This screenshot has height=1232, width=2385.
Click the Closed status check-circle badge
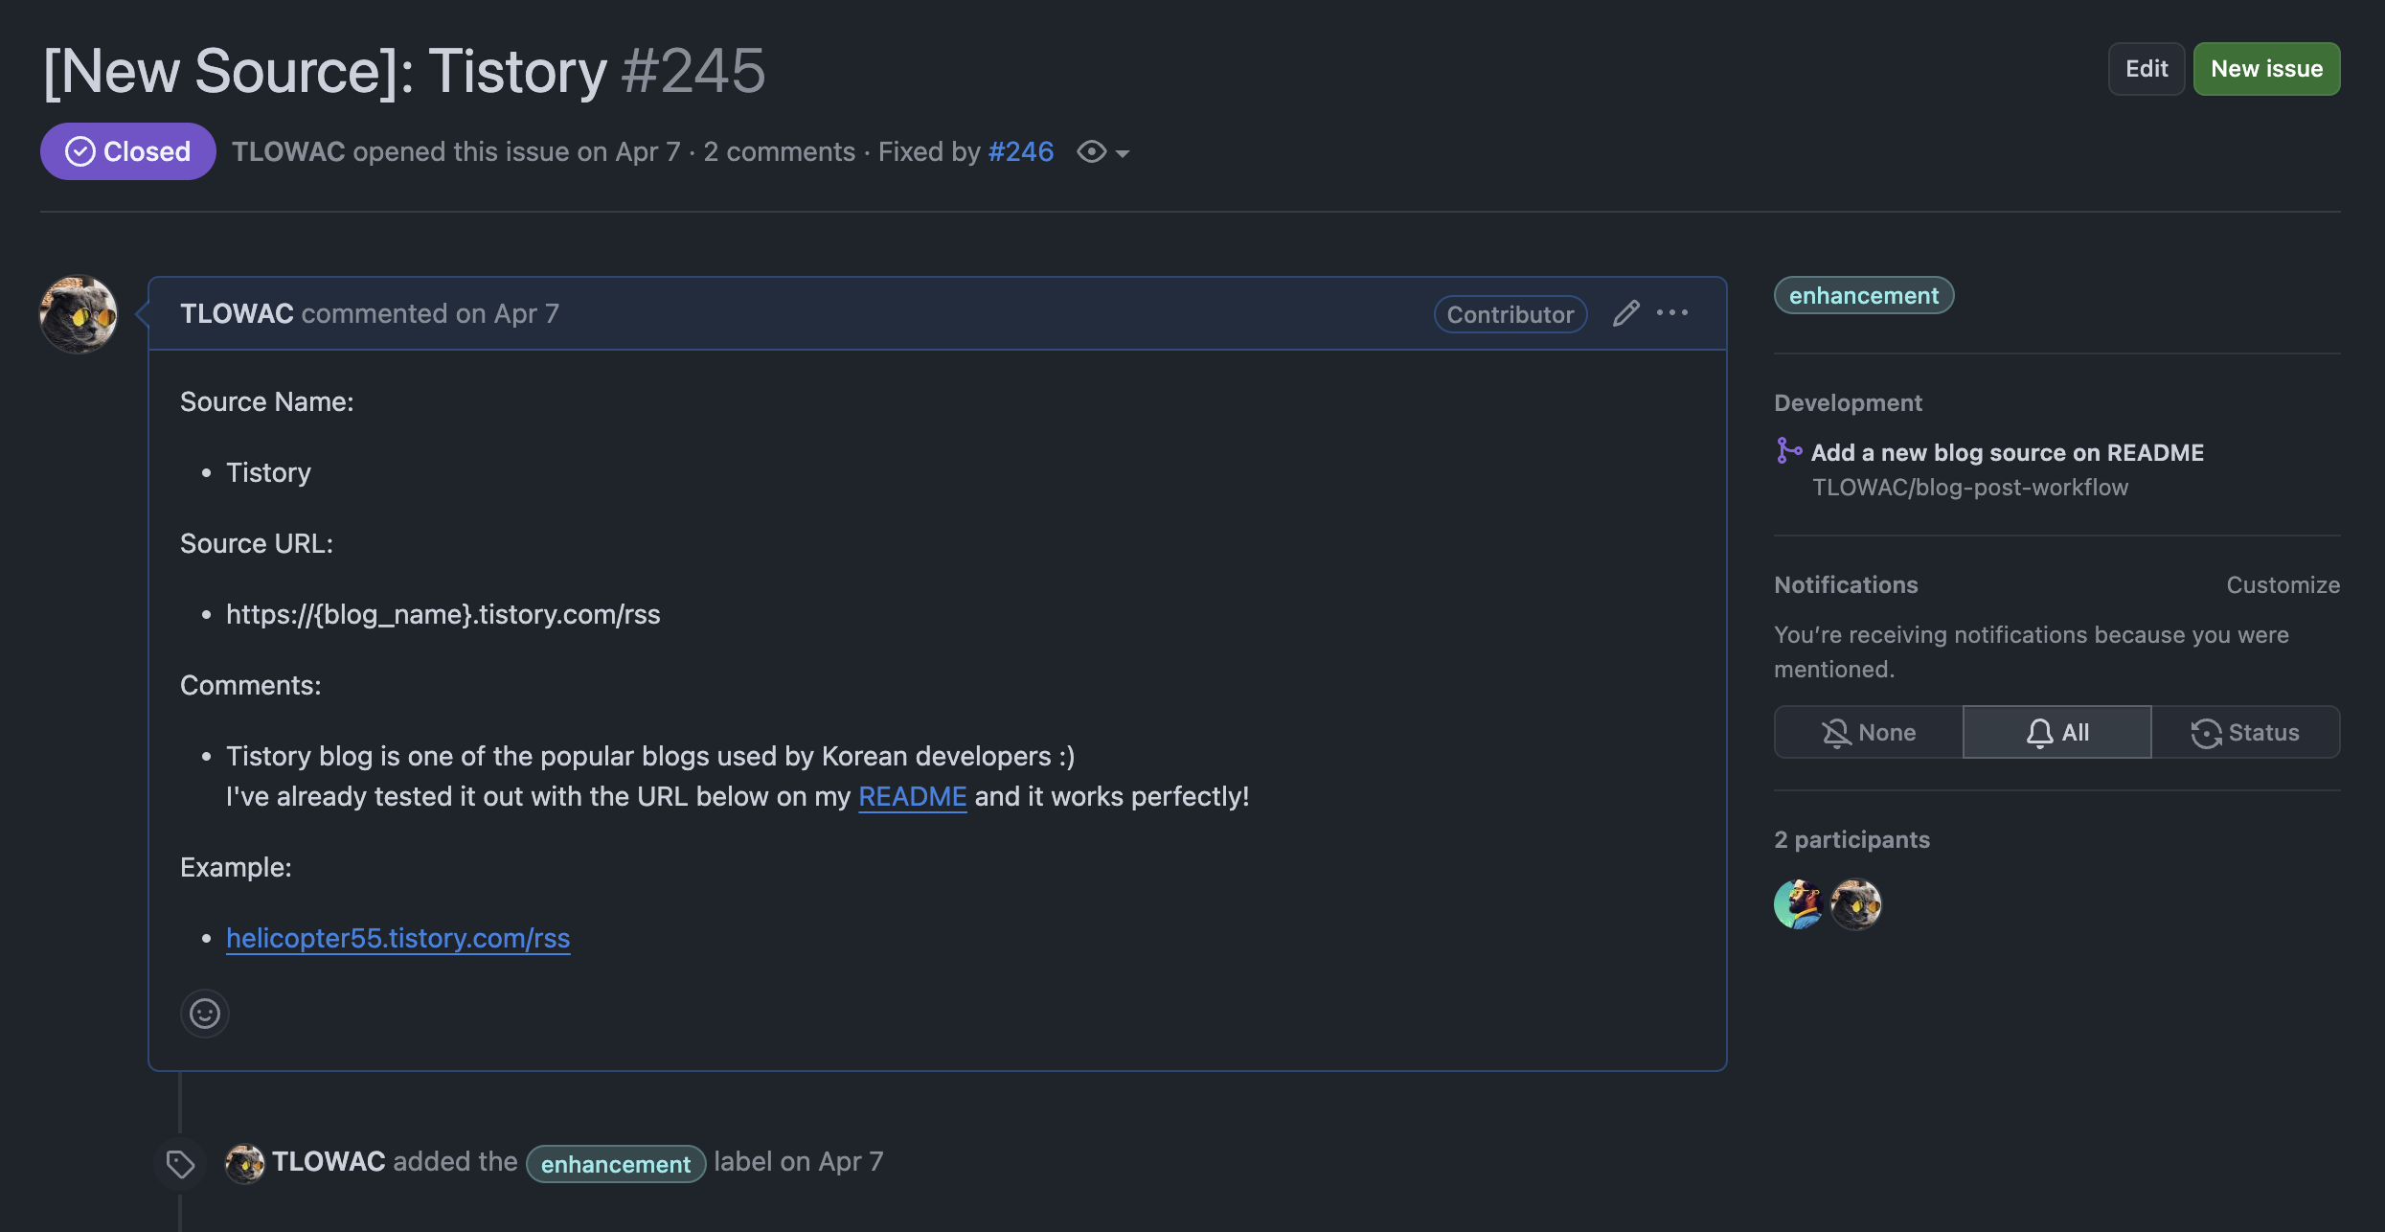128,151
